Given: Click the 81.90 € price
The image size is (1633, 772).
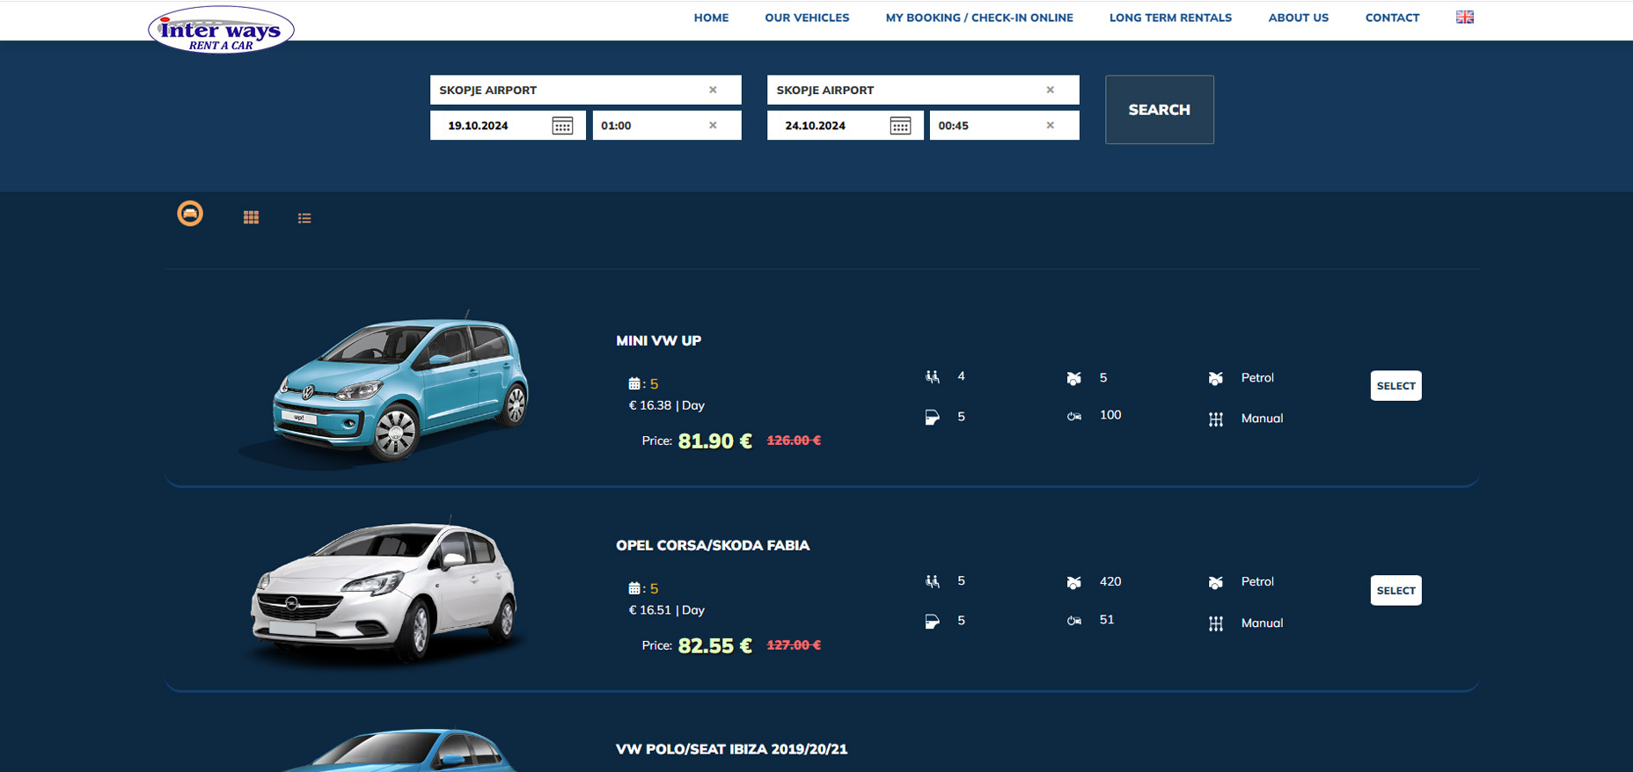Looking at the screenshot, I should (715, 441).
